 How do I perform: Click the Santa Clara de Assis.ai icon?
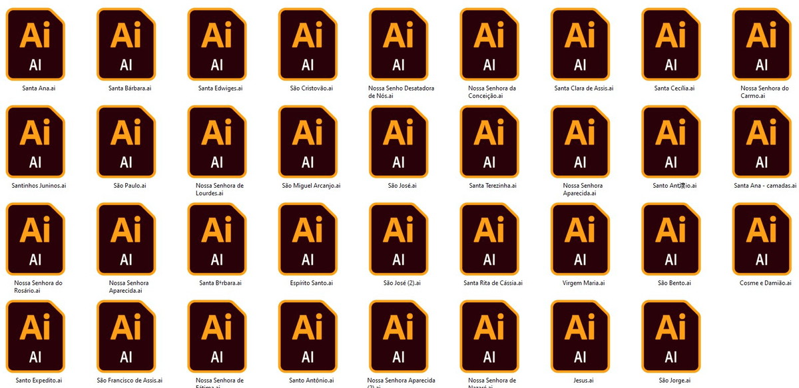[x=580, y=44]
